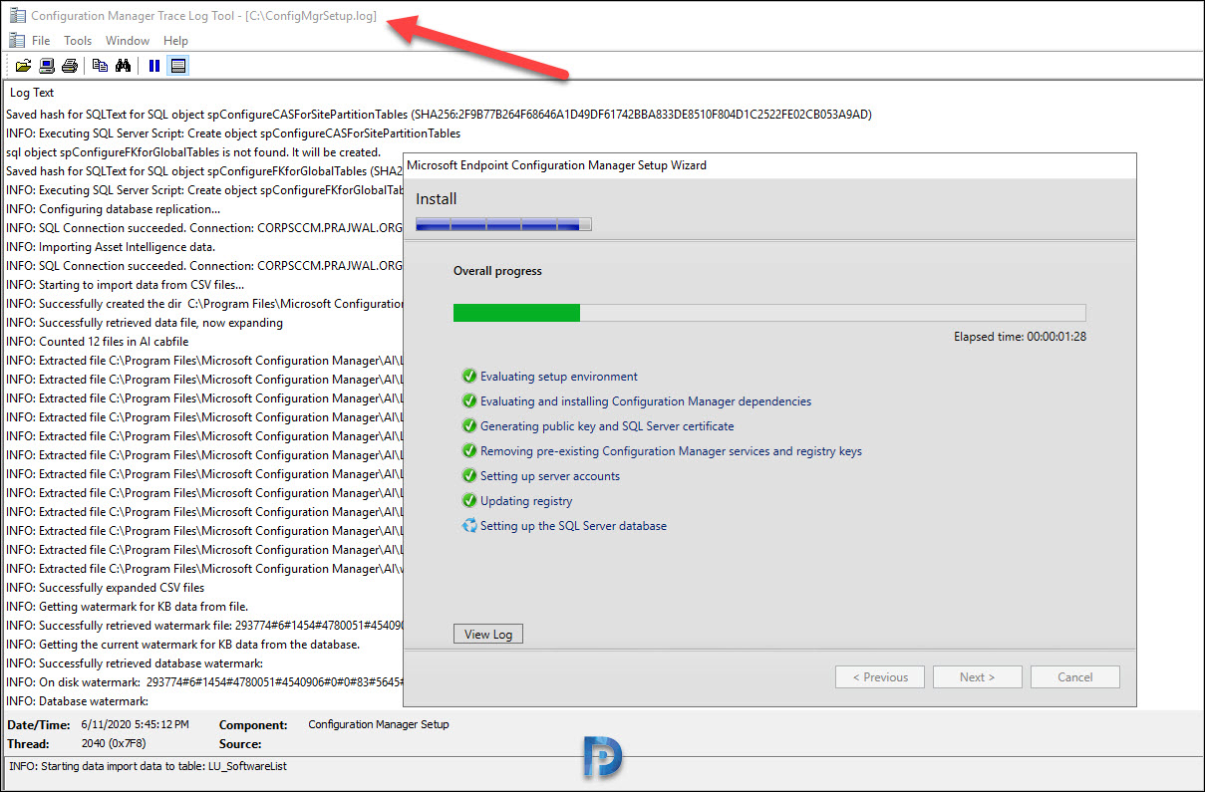This screenshot has width=1205, height=792.
Task: Select the first 'Saved hash' row with SHA256 value
Action: [439, 115]
